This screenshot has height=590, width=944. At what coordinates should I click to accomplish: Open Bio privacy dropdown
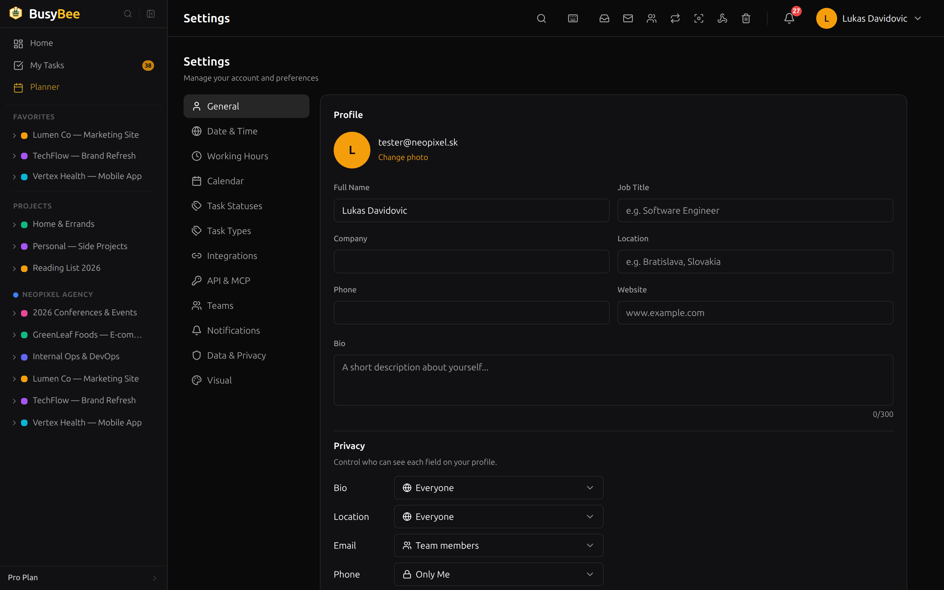tap(499, 488)
